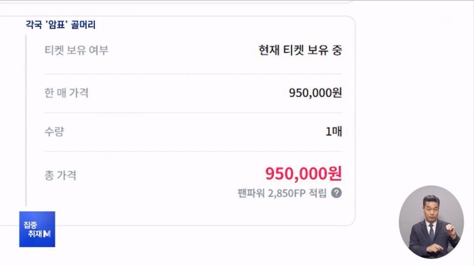
Task: Click the divider line below 수량 row
Action: (193, 151)
